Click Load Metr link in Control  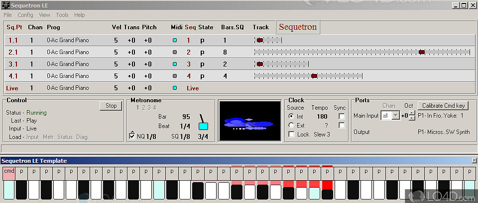click(x=48, y=137)
